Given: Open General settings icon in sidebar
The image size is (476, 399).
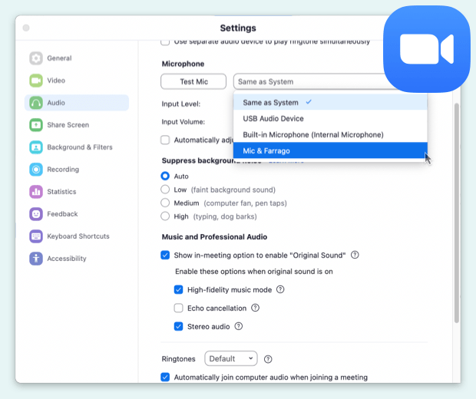Looking at the screenshot, I should pos(36,58).
